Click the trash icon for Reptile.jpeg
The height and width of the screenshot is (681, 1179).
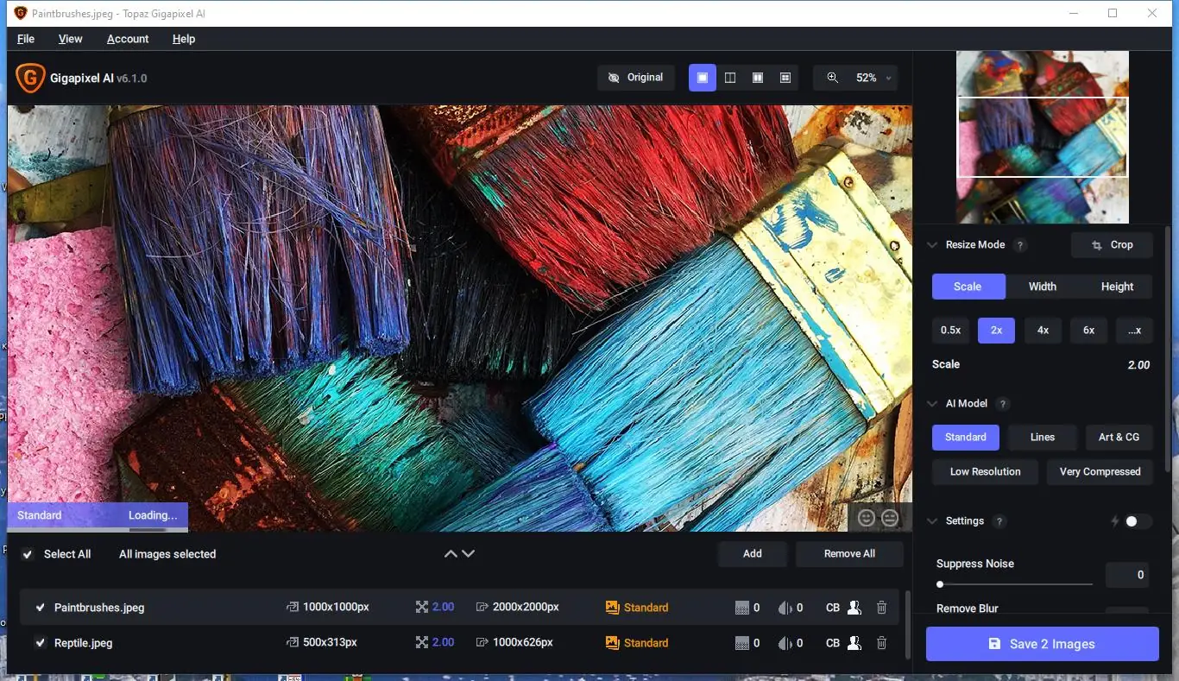tap(881, 643)
